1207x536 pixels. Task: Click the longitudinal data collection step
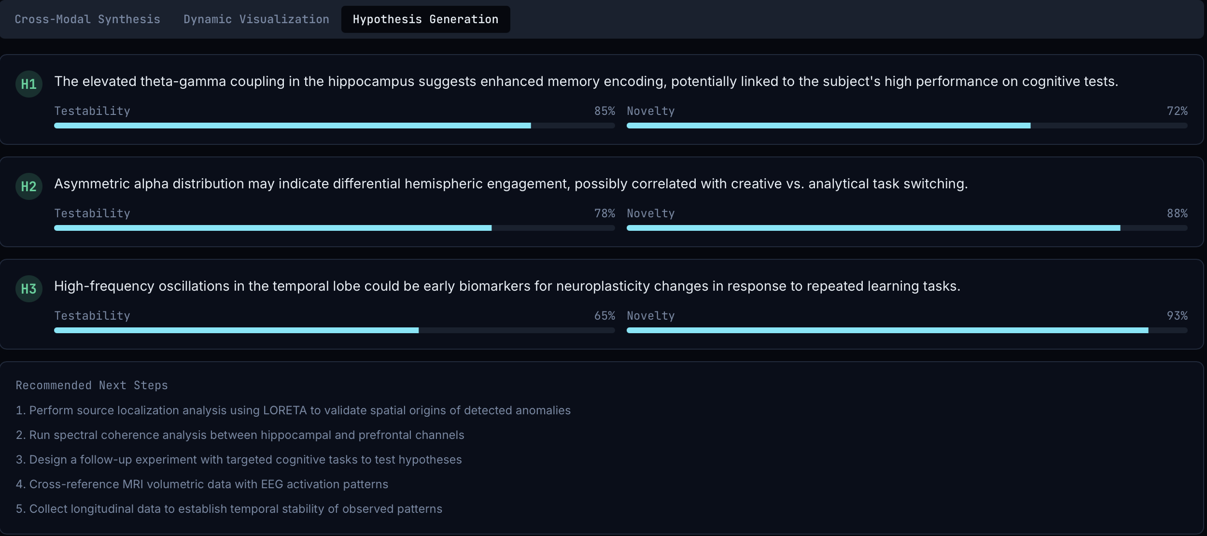[229, 509]
